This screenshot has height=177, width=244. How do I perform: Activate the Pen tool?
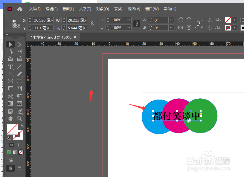pos(10,74)
